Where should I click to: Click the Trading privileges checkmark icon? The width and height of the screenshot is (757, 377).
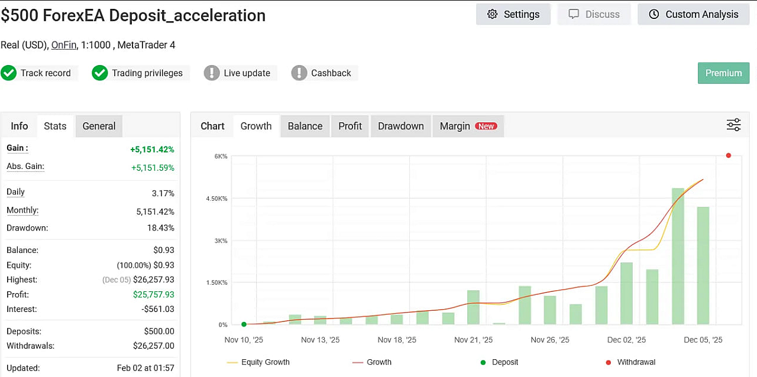pyautogui.click(x=99, y=73)
